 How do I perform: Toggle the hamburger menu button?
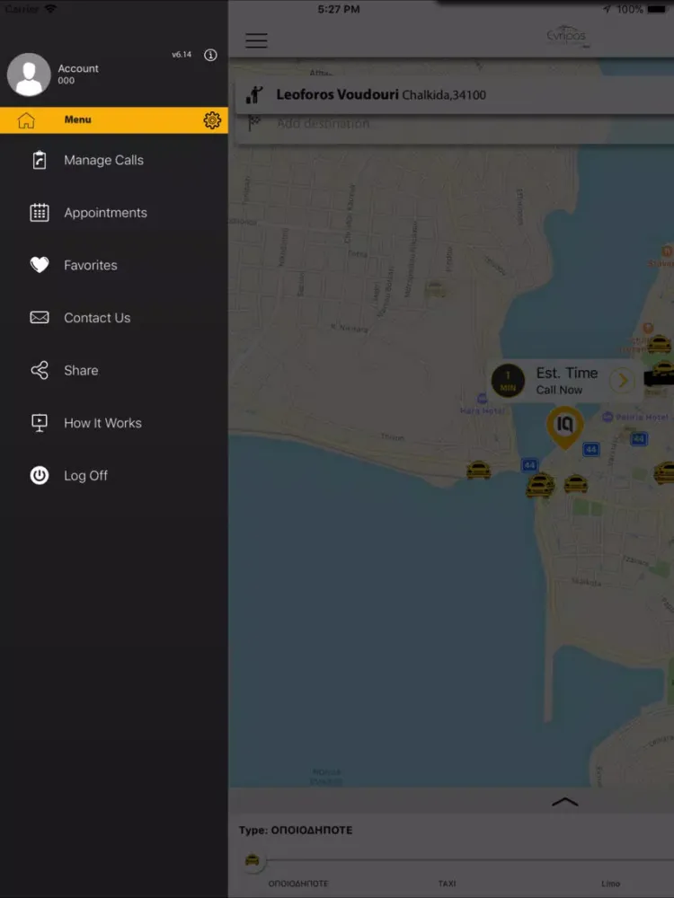tap(256, 40)
